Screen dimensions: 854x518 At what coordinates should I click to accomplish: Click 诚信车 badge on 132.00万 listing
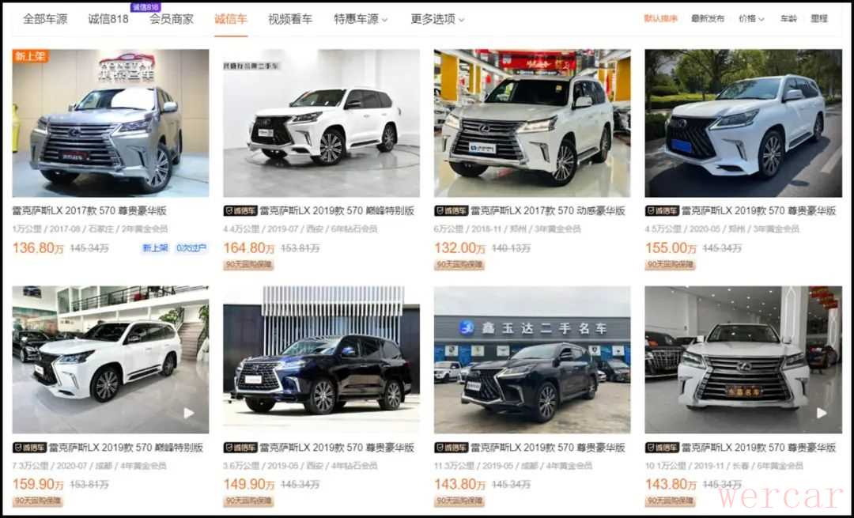pos(451,211)
